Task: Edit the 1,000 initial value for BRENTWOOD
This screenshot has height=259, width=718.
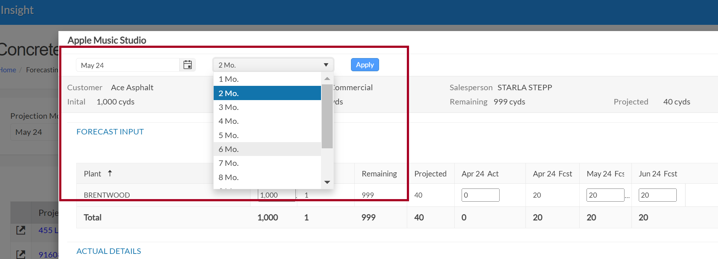Action: click(x=277, y=195)
